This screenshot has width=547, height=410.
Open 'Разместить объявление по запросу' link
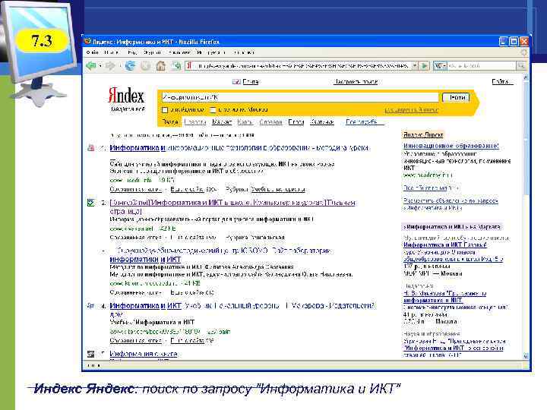[x=451, y=200]
